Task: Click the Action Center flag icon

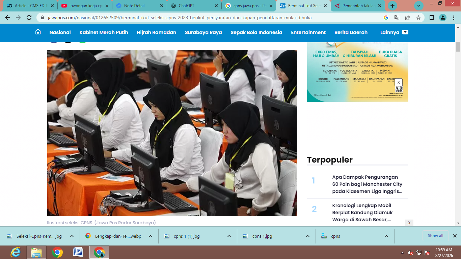Action: pyautogui.click(x=427, y=253)
